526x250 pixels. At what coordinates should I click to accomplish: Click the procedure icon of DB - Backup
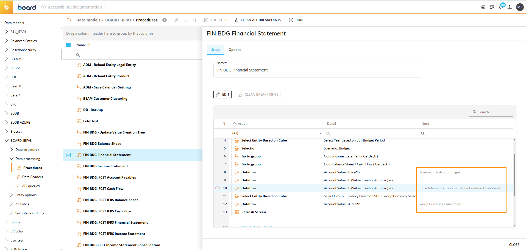click(x=79, y=110)
